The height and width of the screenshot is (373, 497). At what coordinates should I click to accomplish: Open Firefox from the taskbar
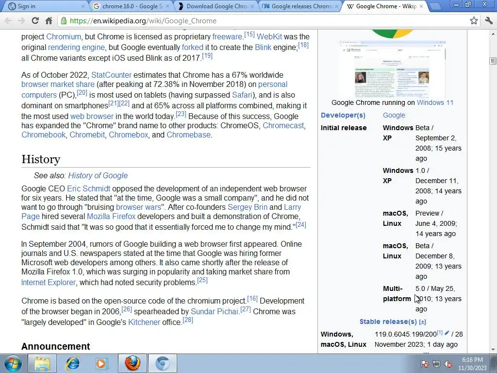pos(132,363)
